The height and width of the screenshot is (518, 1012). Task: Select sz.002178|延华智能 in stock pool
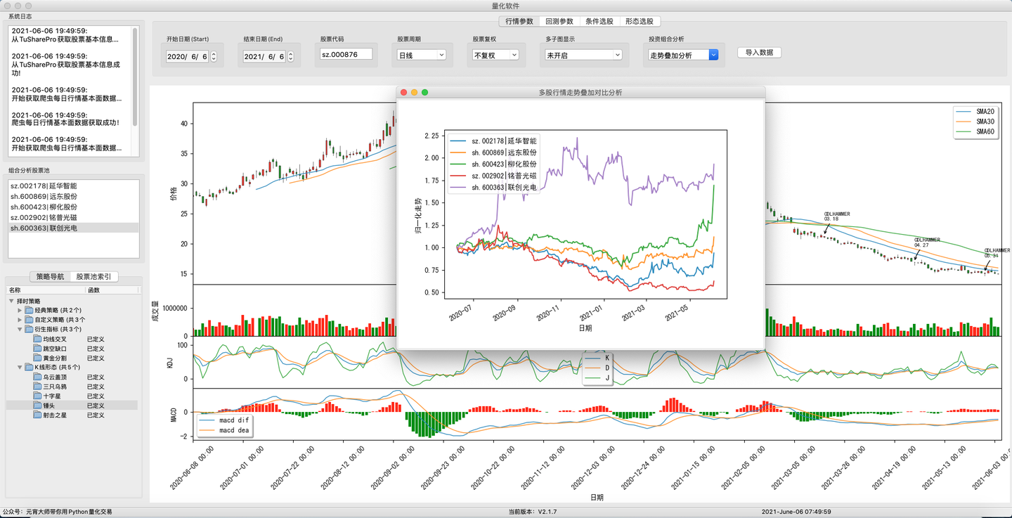73,186
